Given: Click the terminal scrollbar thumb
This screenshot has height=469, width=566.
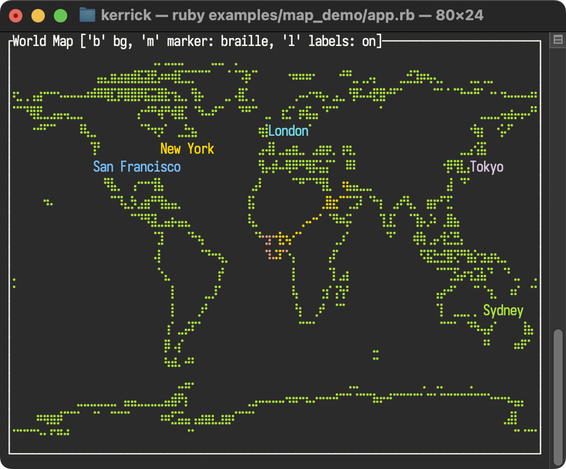Looking at the screenshot, I should pos(558,397).
